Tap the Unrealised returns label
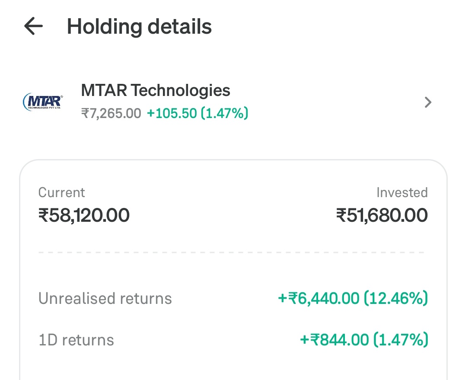Viewport: 462px width, 380px height. pos(105,298)
